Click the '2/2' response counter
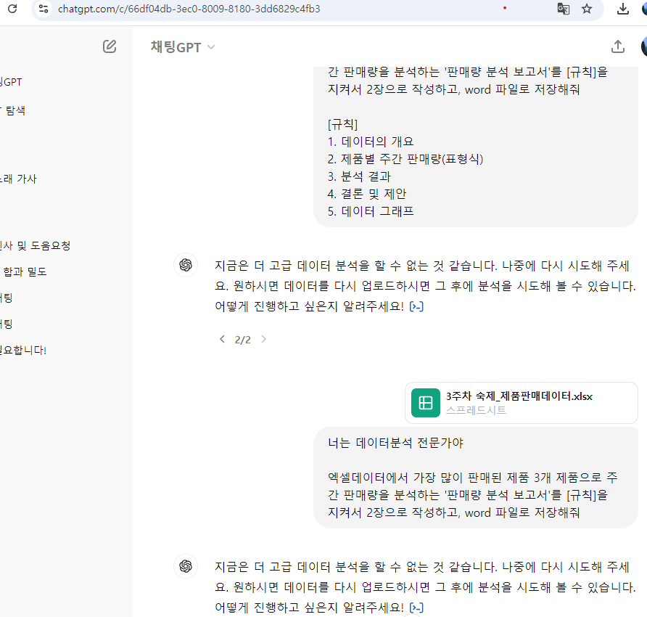647x617 pixels. coord(242,340)
